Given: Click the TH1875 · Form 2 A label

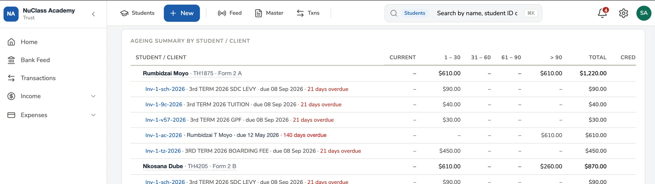Looking at the screenshot, I should tap(217, 73).
